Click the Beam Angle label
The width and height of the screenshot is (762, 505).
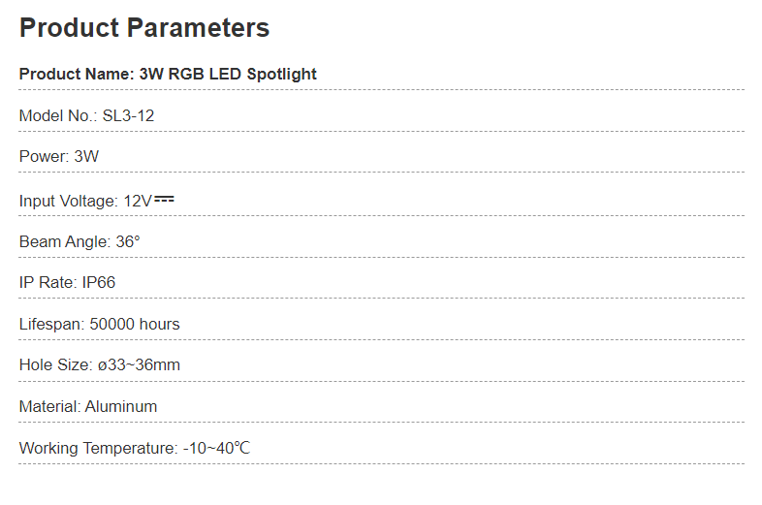pyautogui.click(x=63, y=242)
